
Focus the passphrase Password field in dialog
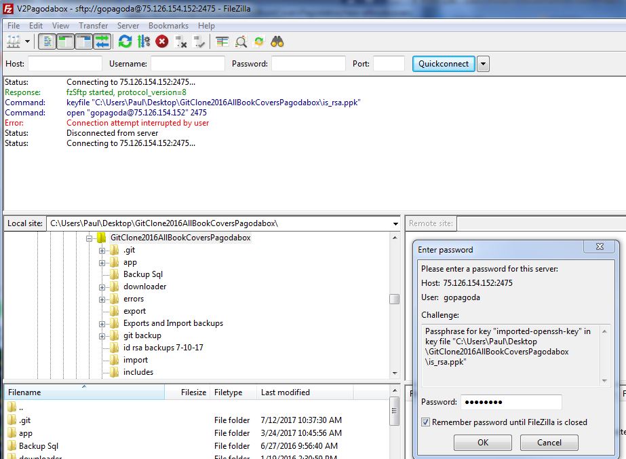tap(511, 402)
